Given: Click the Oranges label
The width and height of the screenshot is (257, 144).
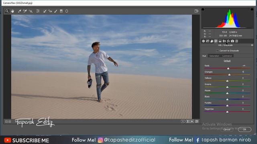Looking at the screenshot, I should 208,72.
